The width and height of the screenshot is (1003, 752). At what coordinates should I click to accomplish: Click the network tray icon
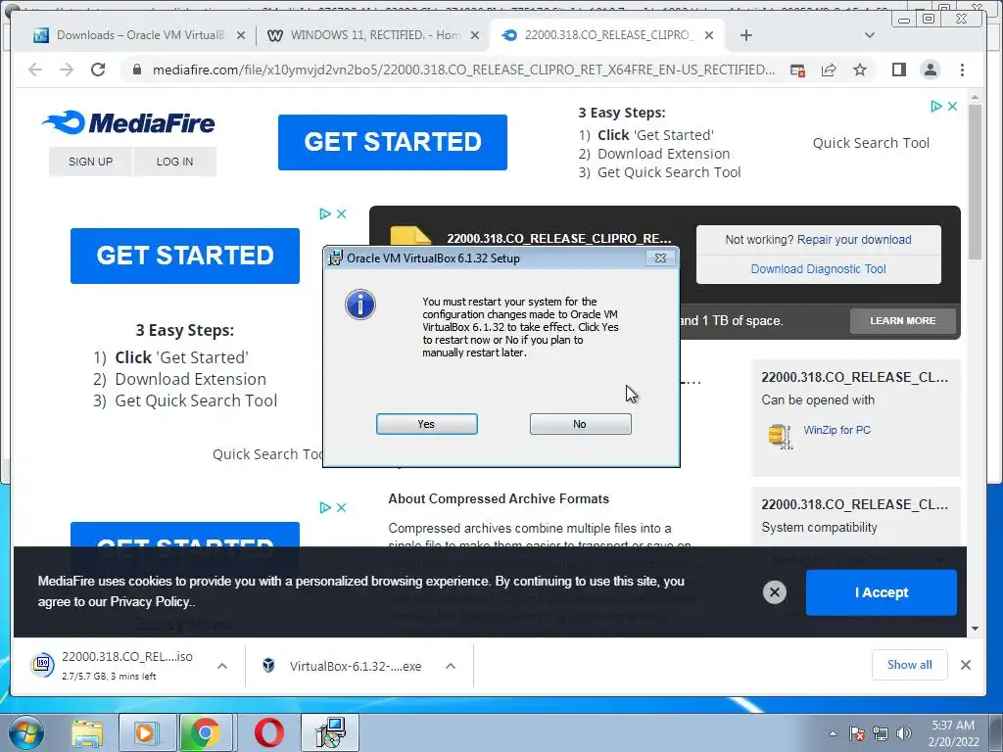pos(881,733)
